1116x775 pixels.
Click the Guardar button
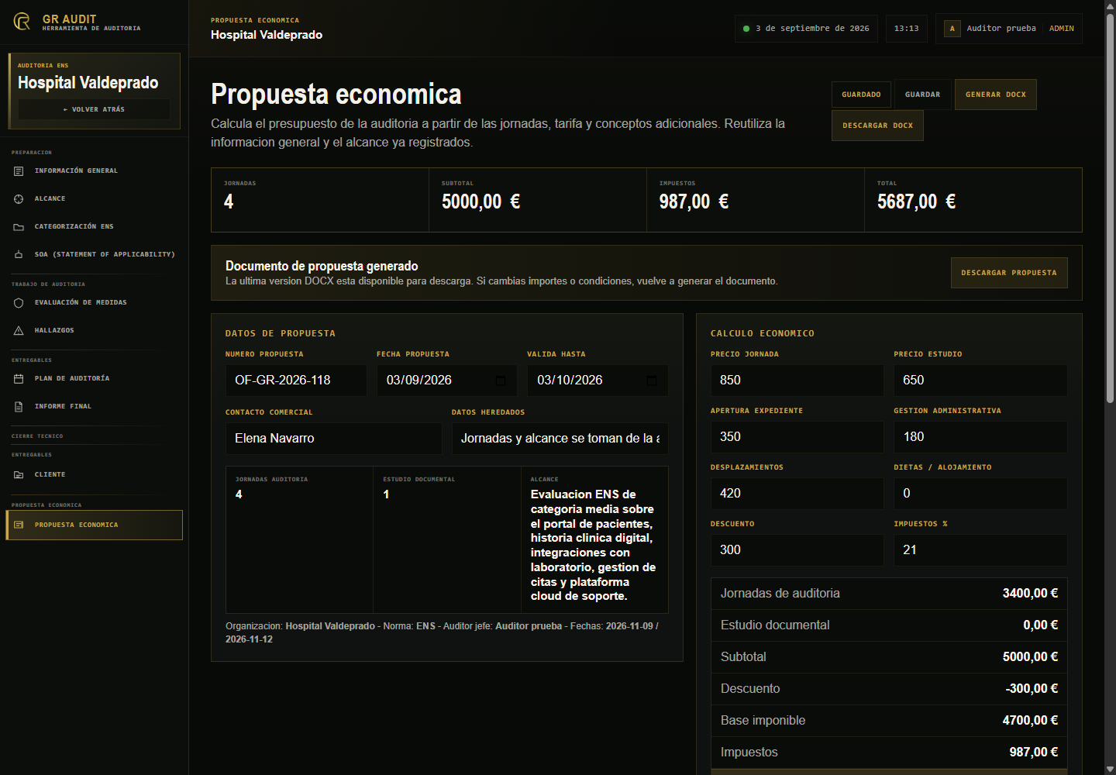[922, 95]
